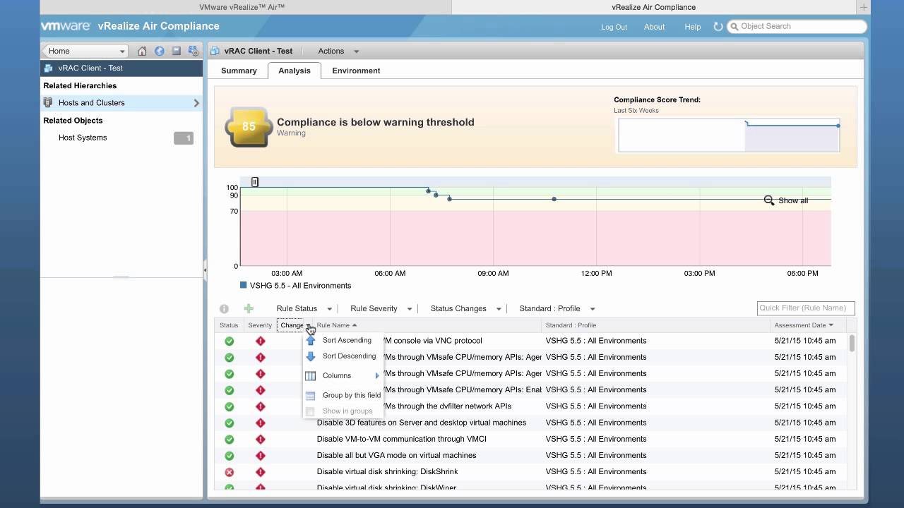Screen dimensions: 904x508
Task: Expand Hosts and Clusters chevron arrow
Action: click(x=196, y=103)
